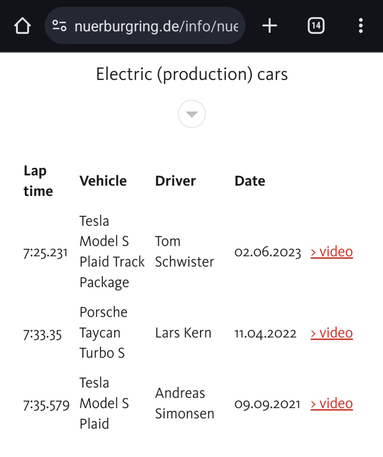Open a new tab with plus icon

269,26
